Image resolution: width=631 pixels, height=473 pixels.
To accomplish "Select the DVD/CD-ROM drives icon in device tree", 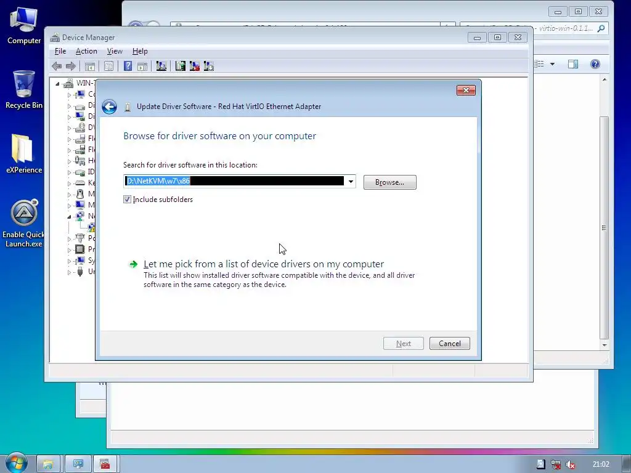I will click(x=80, y=127).
